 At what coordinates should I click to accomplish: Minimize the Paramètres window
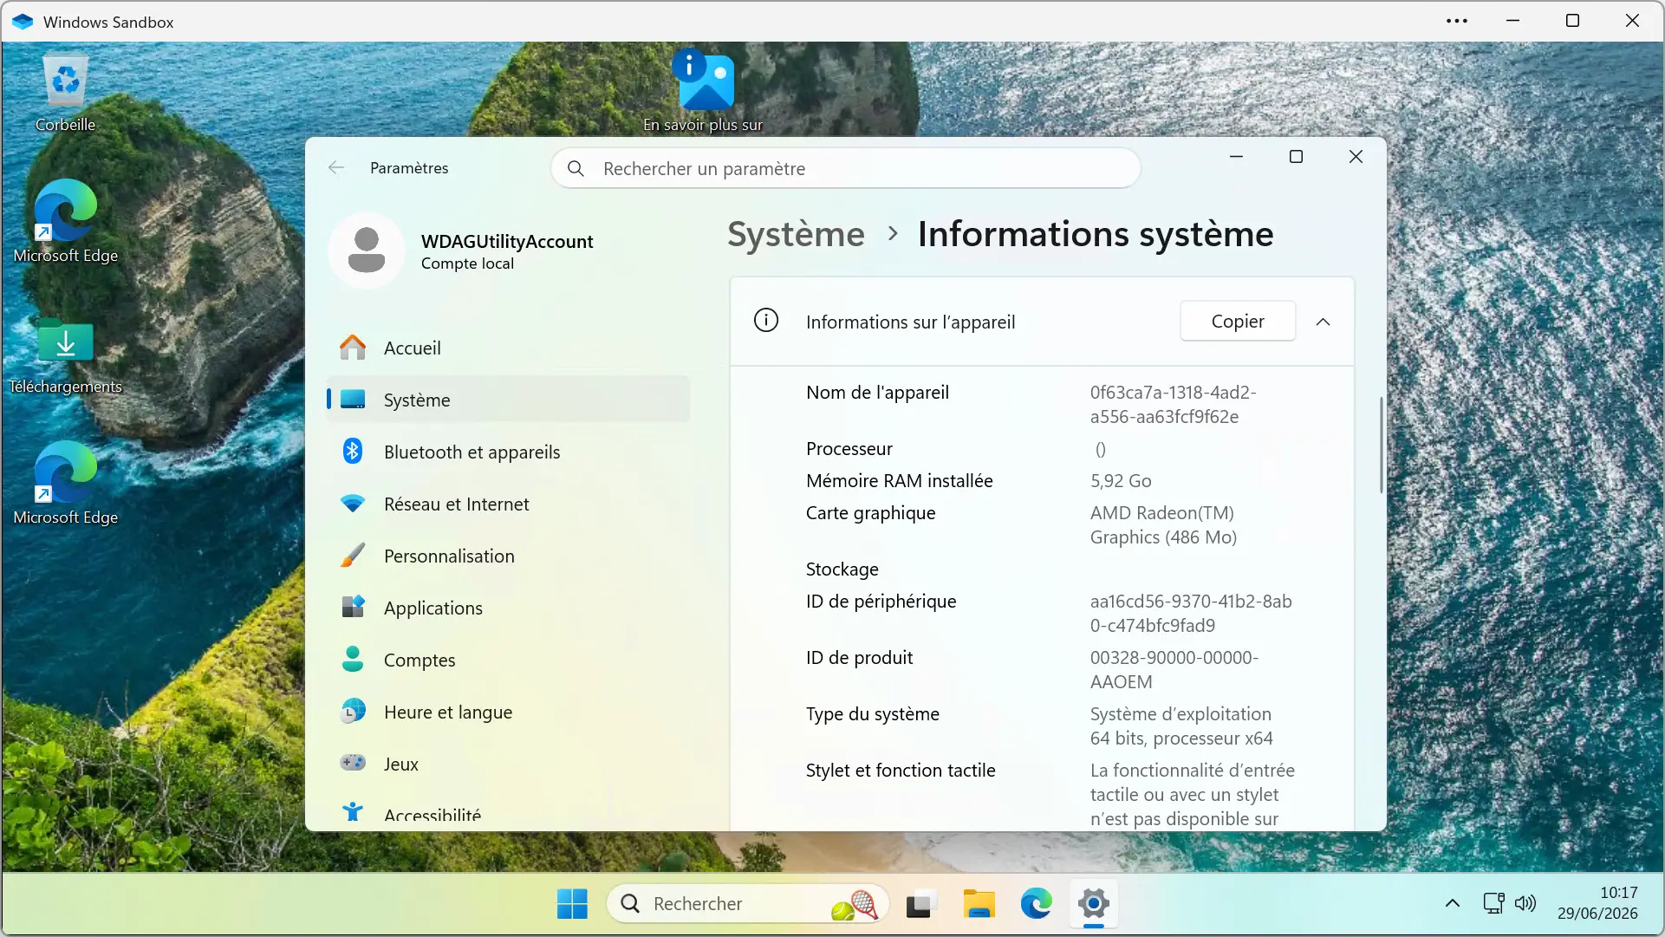click(x=1236, y=157)
